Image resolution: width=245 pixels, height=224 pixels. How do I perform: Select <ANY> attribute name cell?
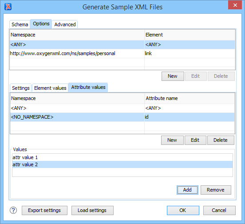190,108
